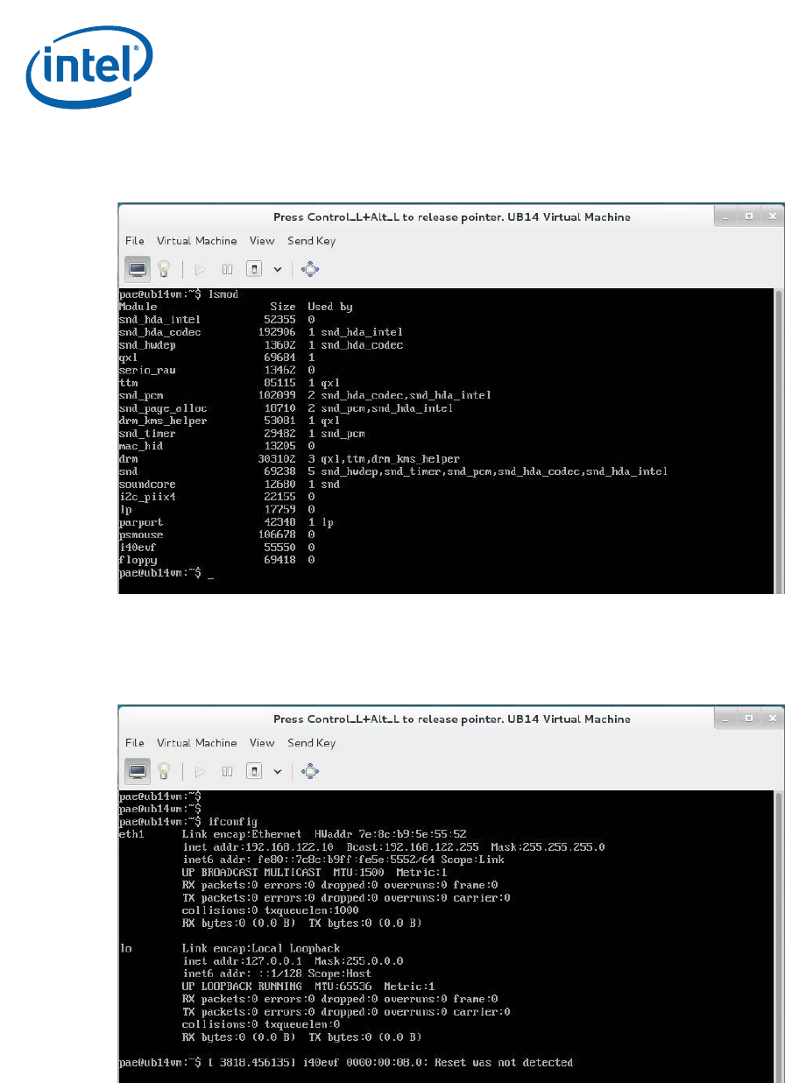Maximize the lsmod VM window
This screenshot has width=785, height=1083.
[749, 216]
